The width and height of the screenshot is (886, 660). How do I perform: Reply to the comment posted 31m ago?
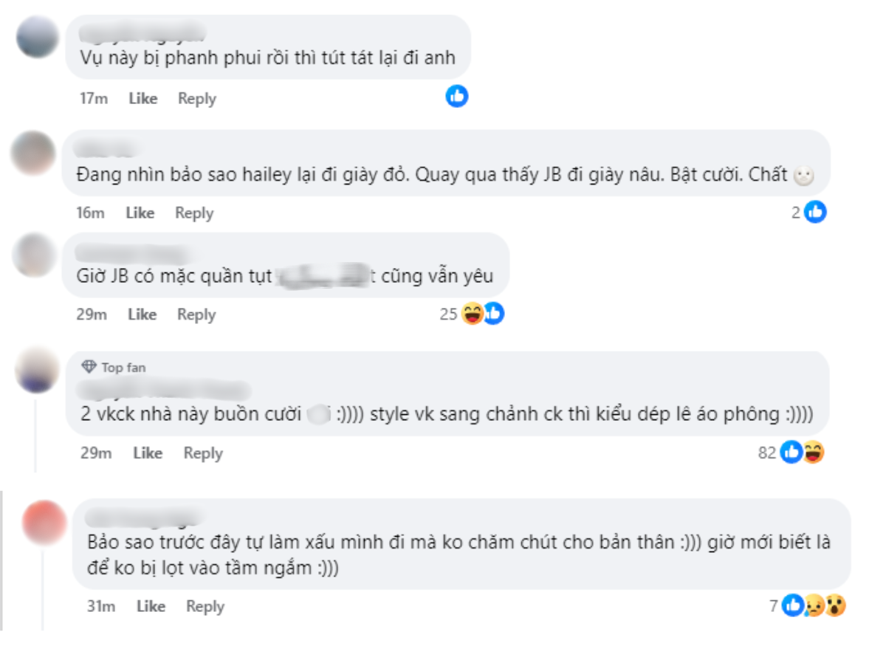click(205, 606)
